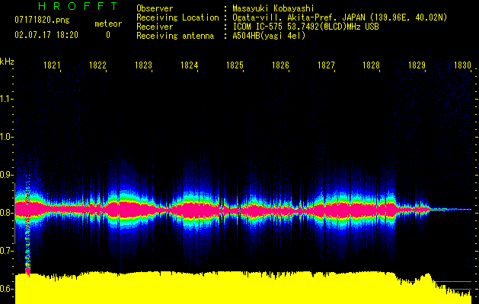Click the meteor count label
The width and height of the screenshot is (479, 304).
click(x=108, y=24)
